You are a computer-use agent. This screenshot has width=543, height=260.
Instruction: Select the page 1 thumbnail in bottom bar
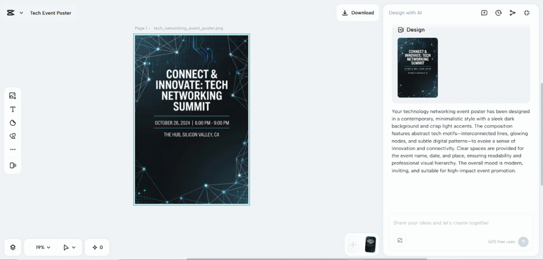coord(370,245)
